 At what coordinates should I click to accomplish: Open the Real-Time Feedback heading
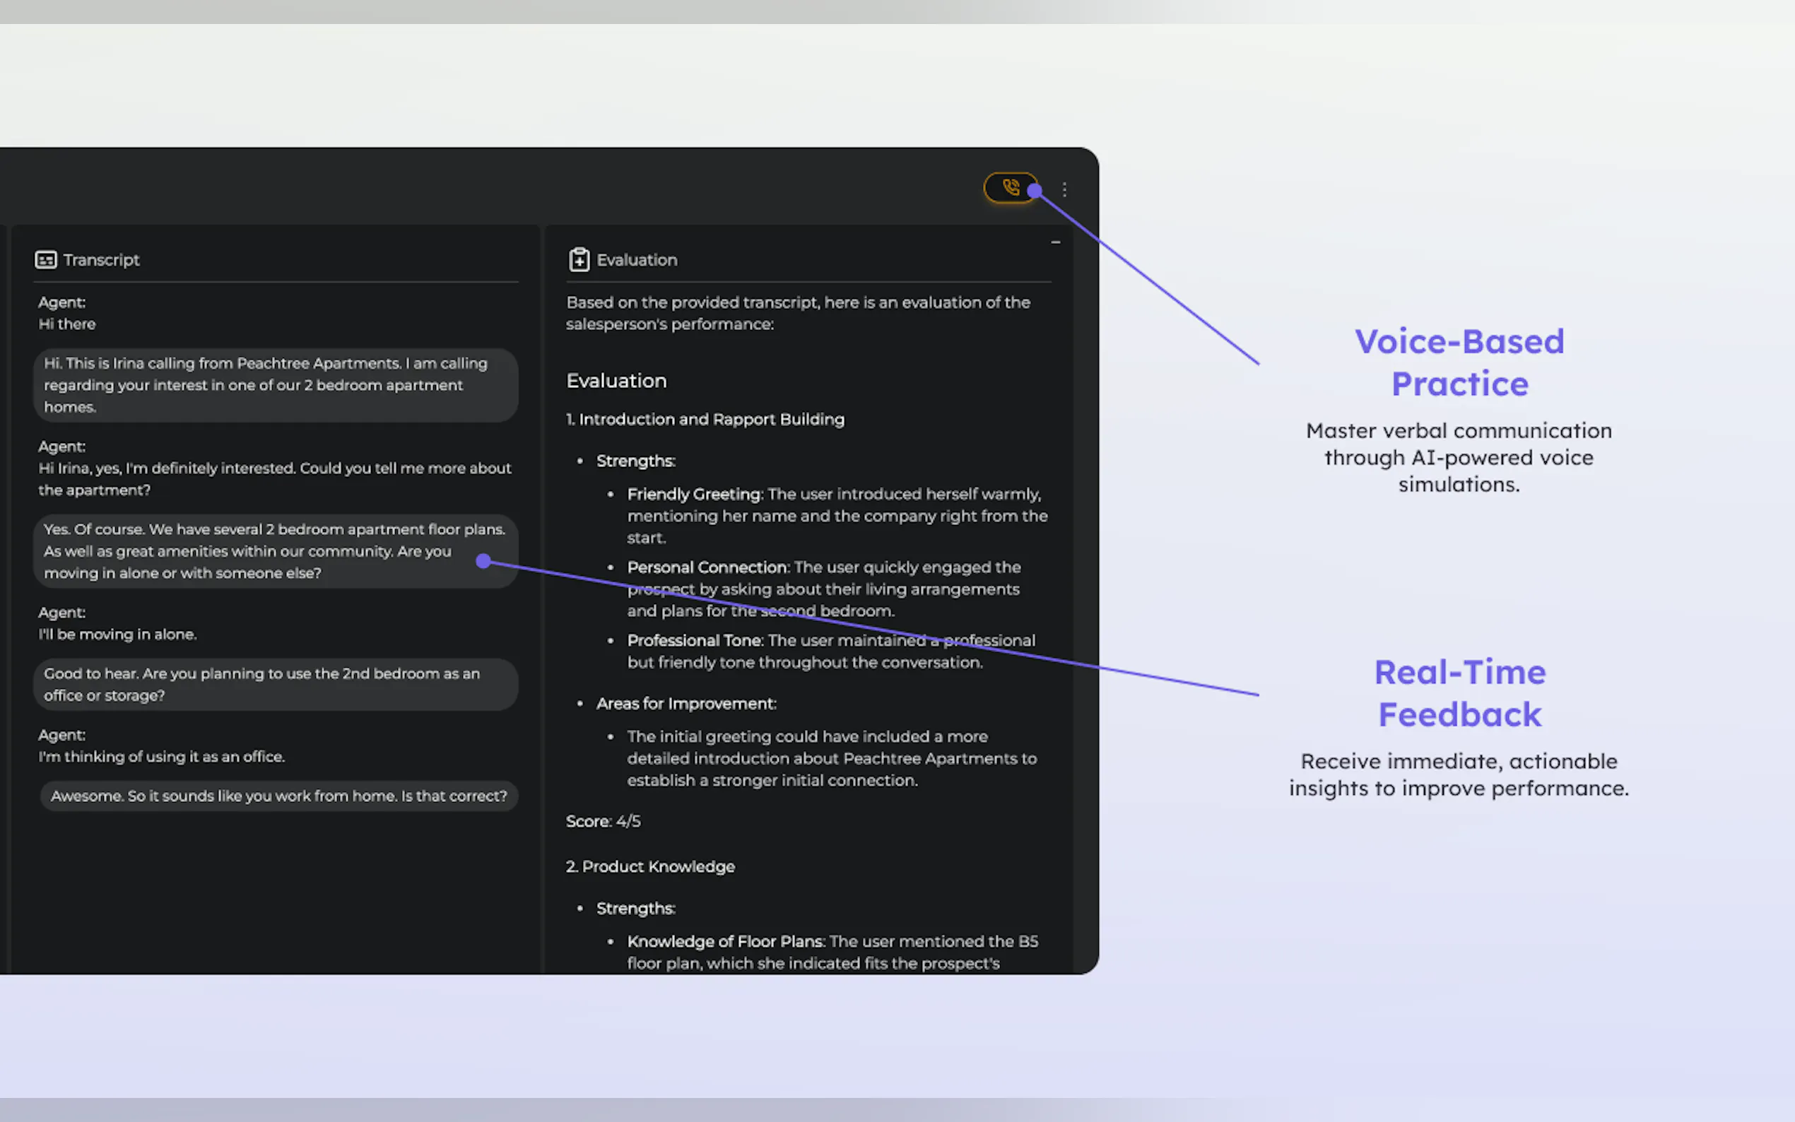point(1459,693)
